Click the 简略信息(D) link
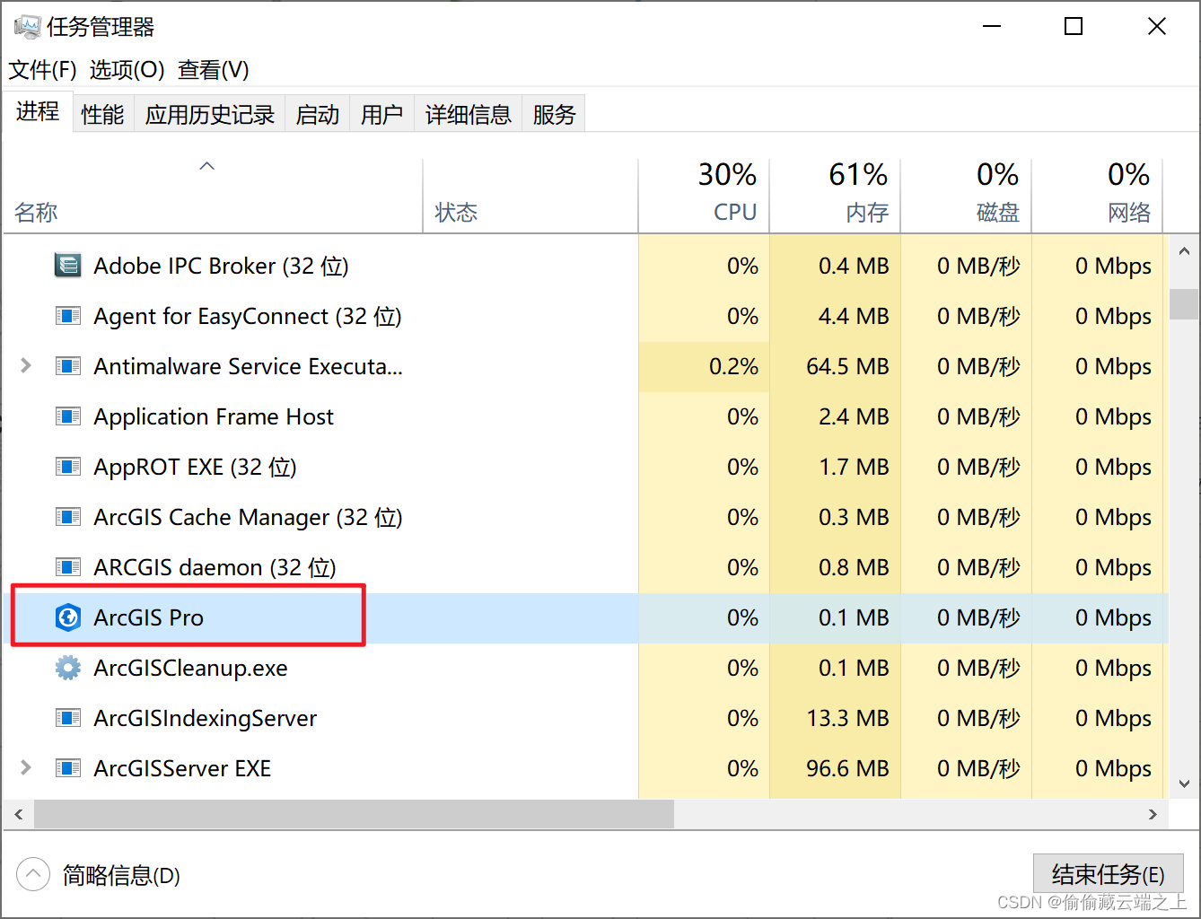The height and width of the screenshot is (919, 1201). pos(121,876)
